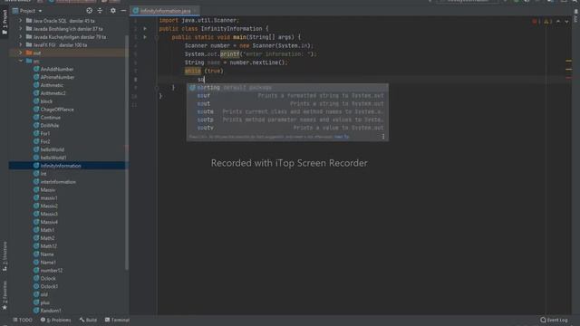This screenshot has height=326, width=580.
Task: Open the TODO tool tab
Action: [23, 320]
